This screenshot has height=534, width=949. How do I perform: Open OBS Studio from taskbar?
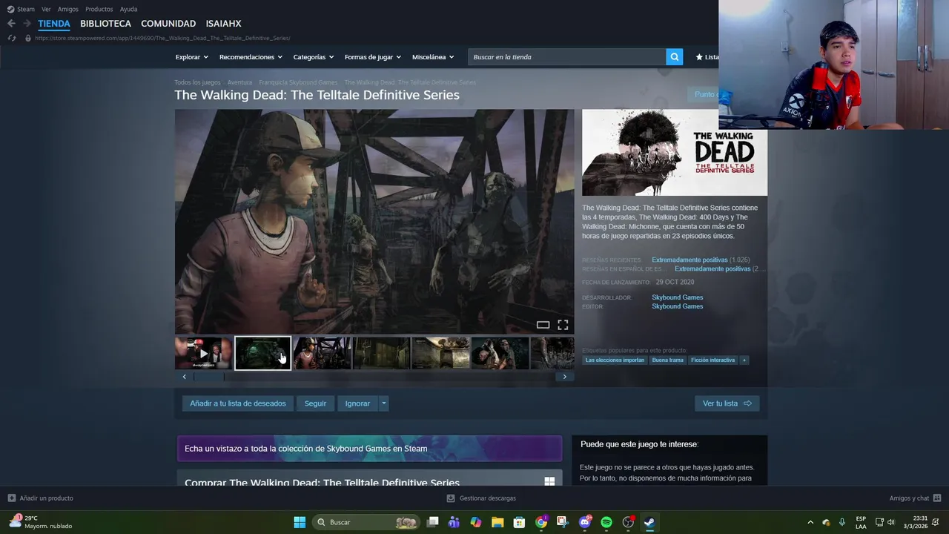click(628, 522)
